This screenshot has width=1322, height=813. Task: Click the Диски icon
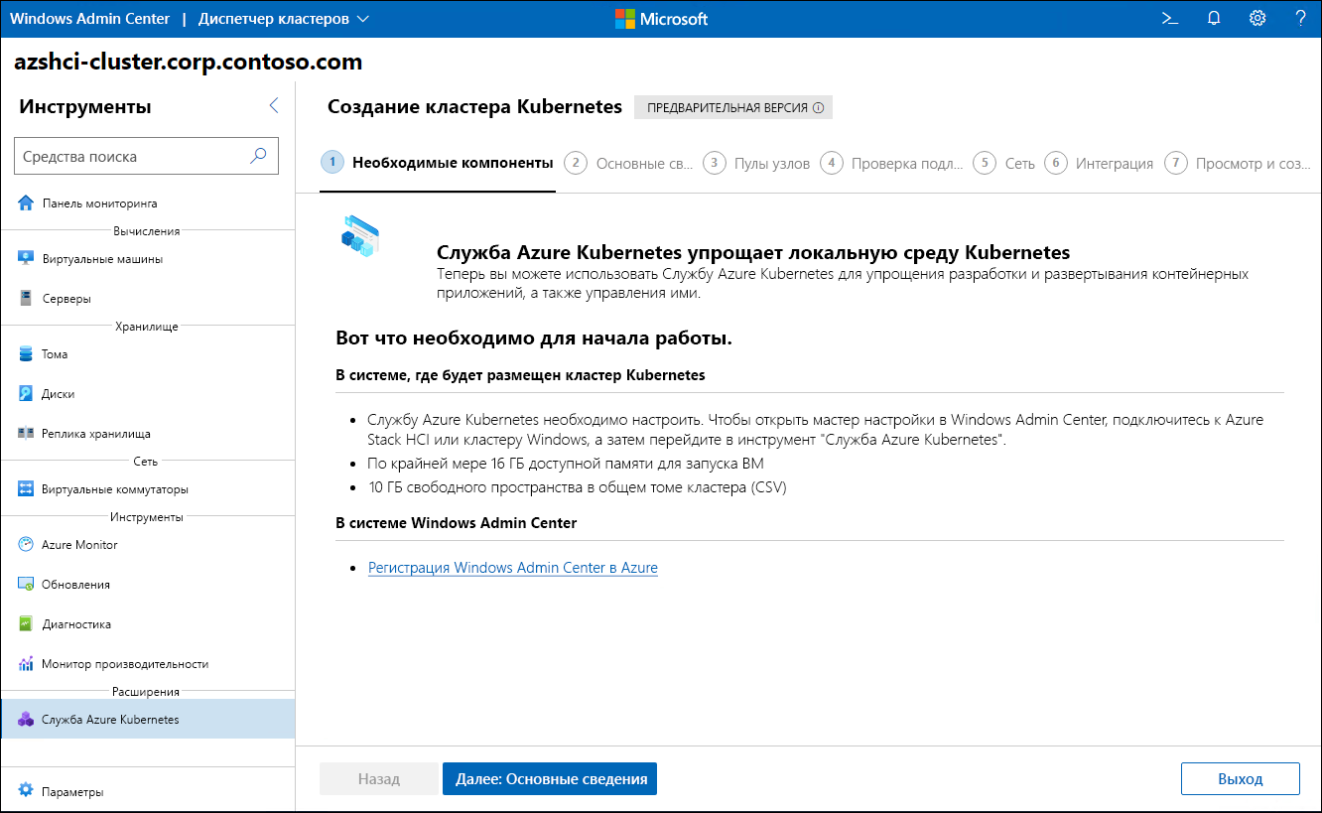point(26,394)
